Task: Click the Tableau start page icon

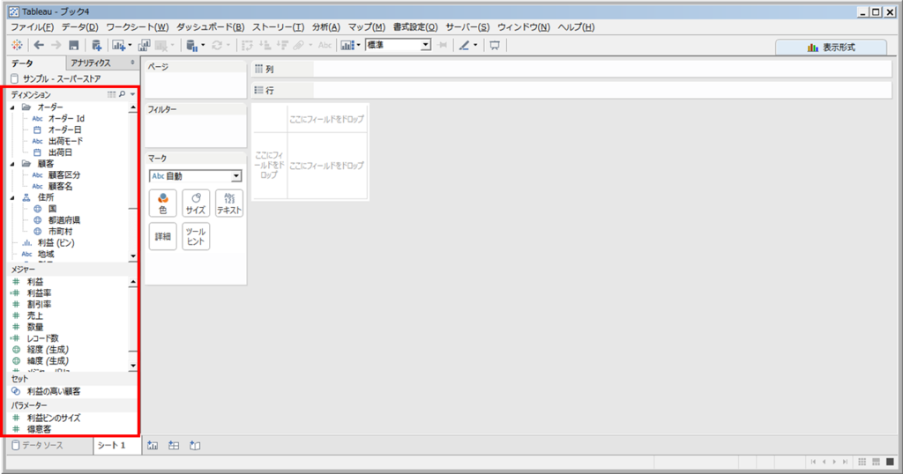Action: pyautogui.click(x=18, y=45)
